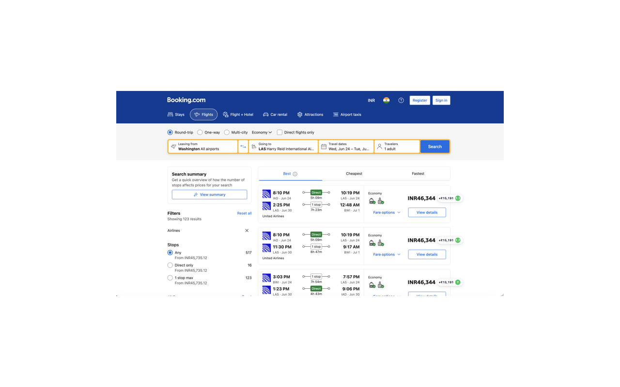Expand Fare options in the 11:30 PM result

click(x=387, y=254)
